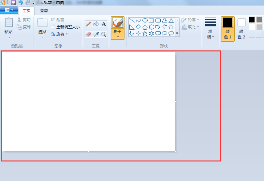Choose the Down arrow shape

pos(132,33)
